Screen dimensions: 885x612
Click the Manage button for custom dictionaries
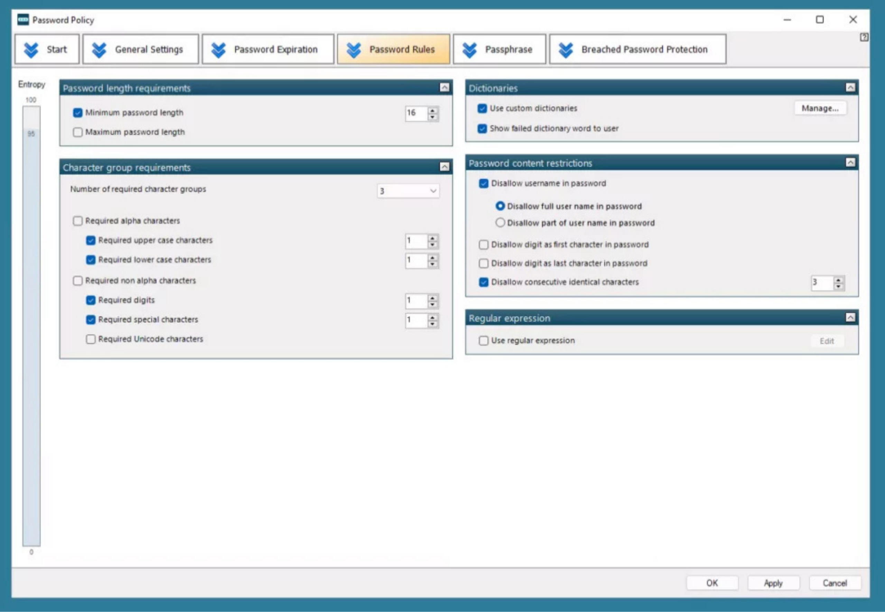(x=820, y=108)
